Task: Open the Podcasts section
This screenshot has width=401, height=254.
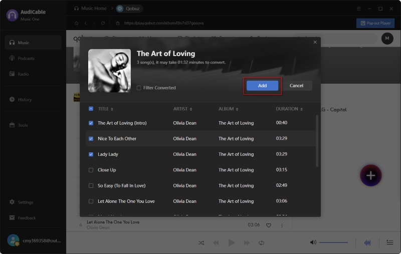Action: click(33, 58)
